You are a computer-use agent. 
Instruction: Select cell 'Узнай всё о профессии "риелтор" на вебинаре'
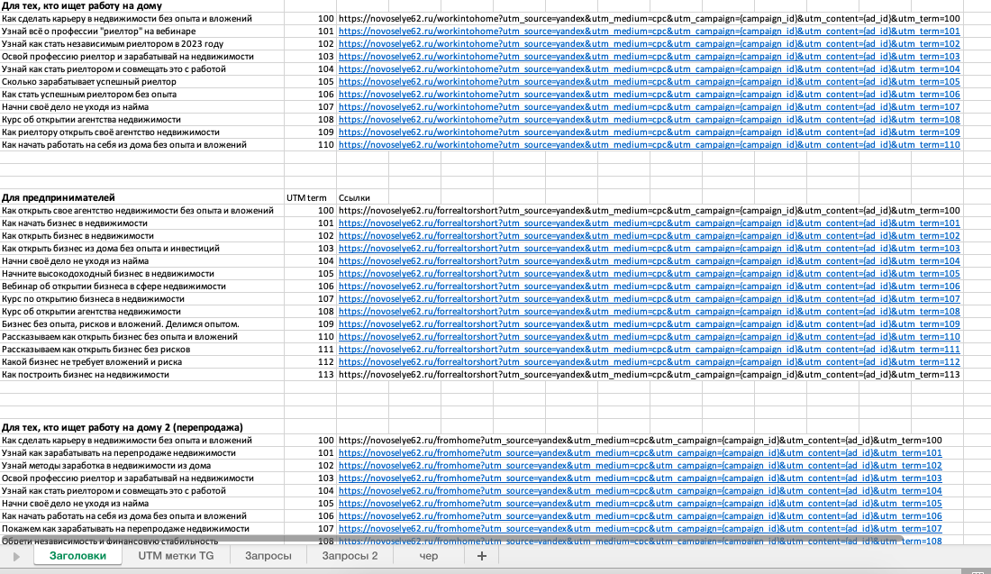click(x=142, y=31)
